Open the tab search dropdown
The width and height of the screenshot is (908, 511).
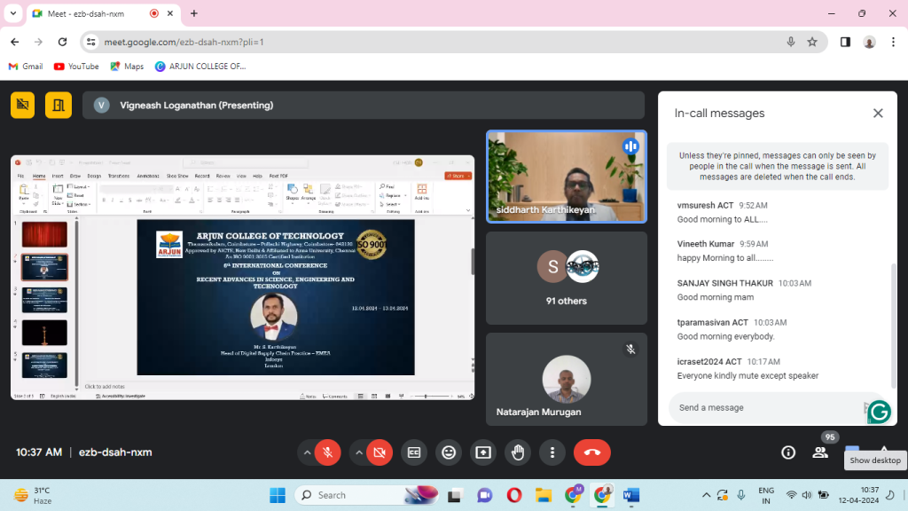(x=13, y=13)
